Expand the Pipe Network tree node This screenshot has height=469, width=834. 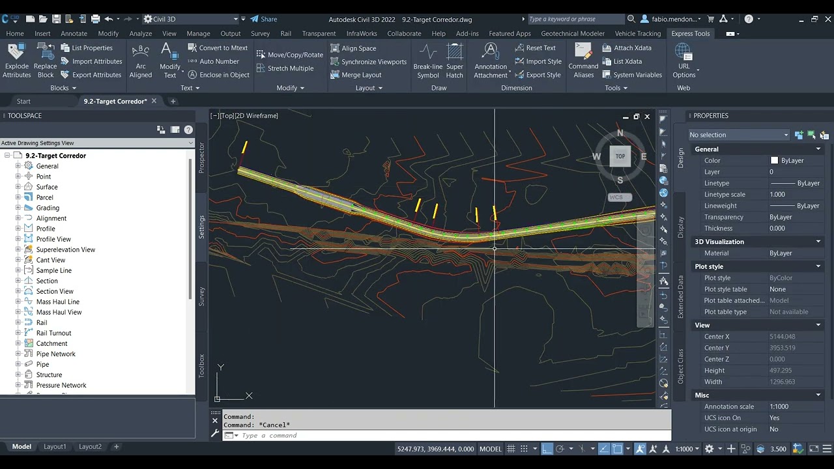click(x=18, y=354)
